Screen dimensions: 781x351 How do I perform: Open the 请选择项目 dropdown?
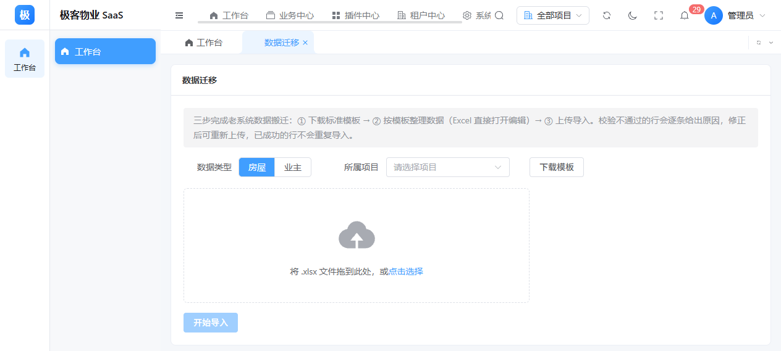pos(448,167)
